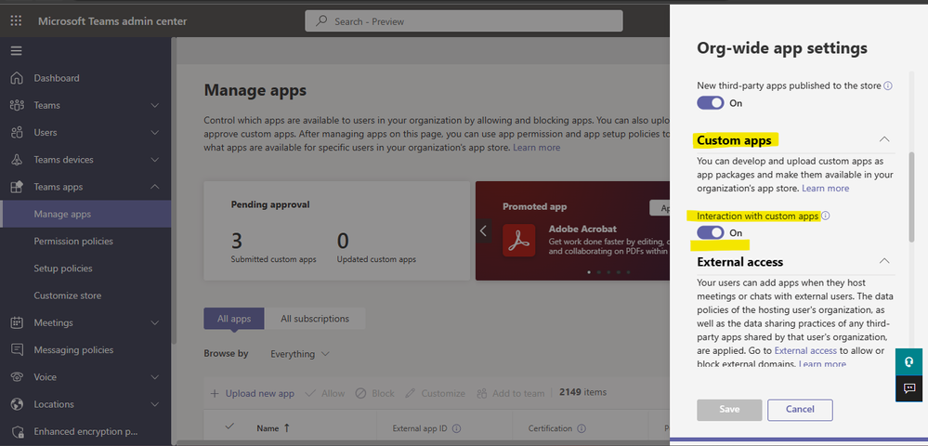Click the info icon next to External app ID
The image size is (928, 446).
(456, 429)
